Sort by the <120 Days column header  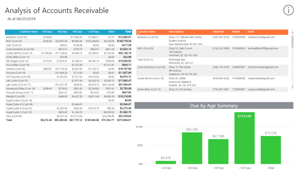click(x=94, y=32)
